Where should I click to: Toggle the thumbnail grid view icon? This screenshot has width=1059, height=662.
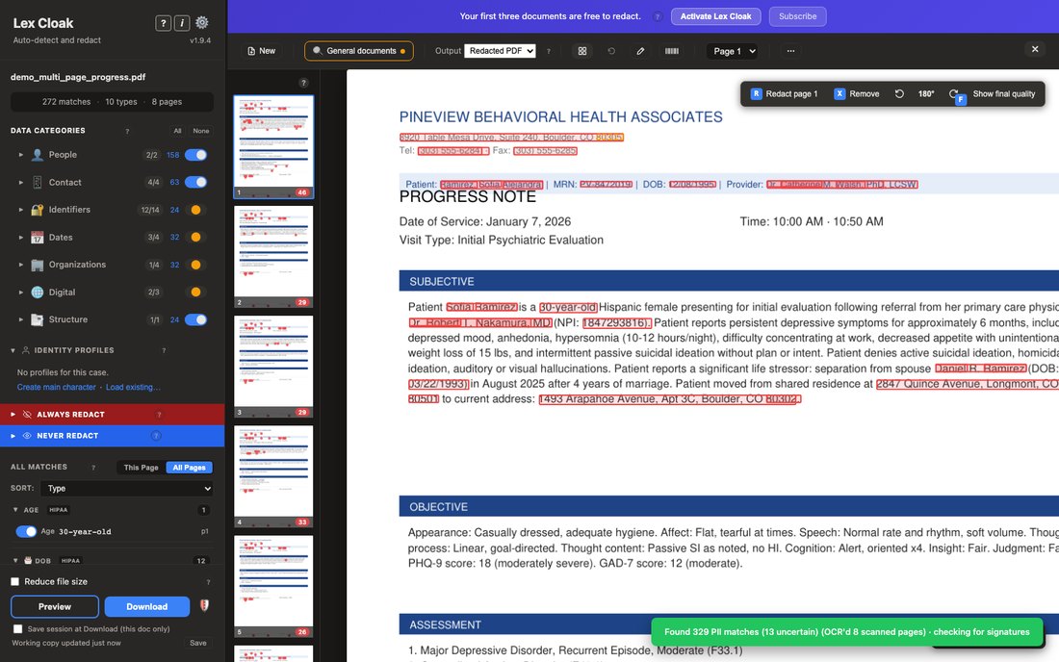(x=582, y=51)
